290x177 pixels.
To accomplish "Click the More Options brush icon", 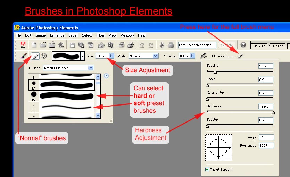I will pyautogui.click(x=240, y=56).
